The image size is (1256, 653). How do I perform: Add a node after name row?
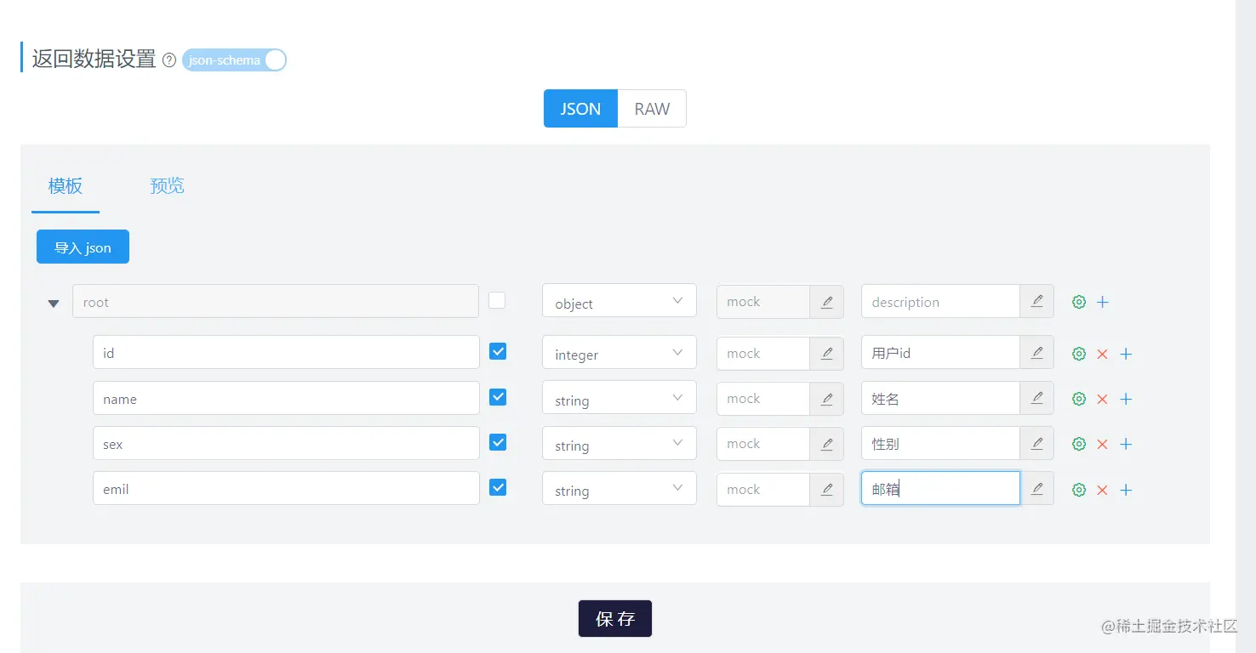coord(1126,399)
